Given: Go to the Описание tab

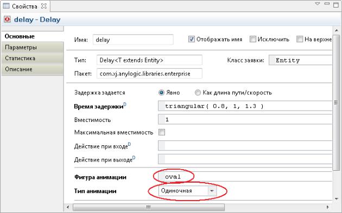Looking at the screenshot, I should click(32, 69).
